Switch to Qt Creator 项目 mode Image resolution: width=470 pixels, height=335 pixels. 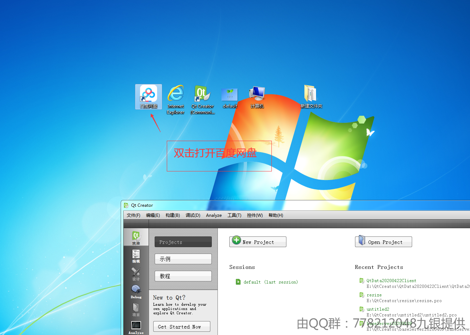coord(136,310)
